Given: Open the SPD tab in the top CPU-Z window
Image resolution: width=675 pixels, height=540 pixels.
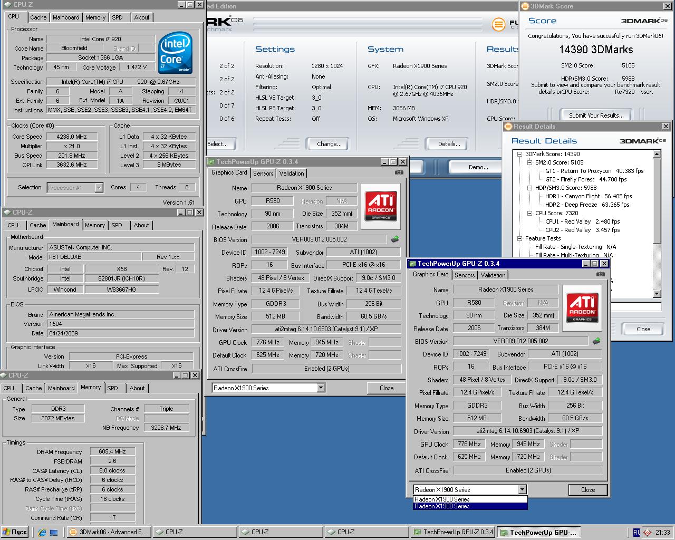Looking at the screenshot, I should (117, 17).
